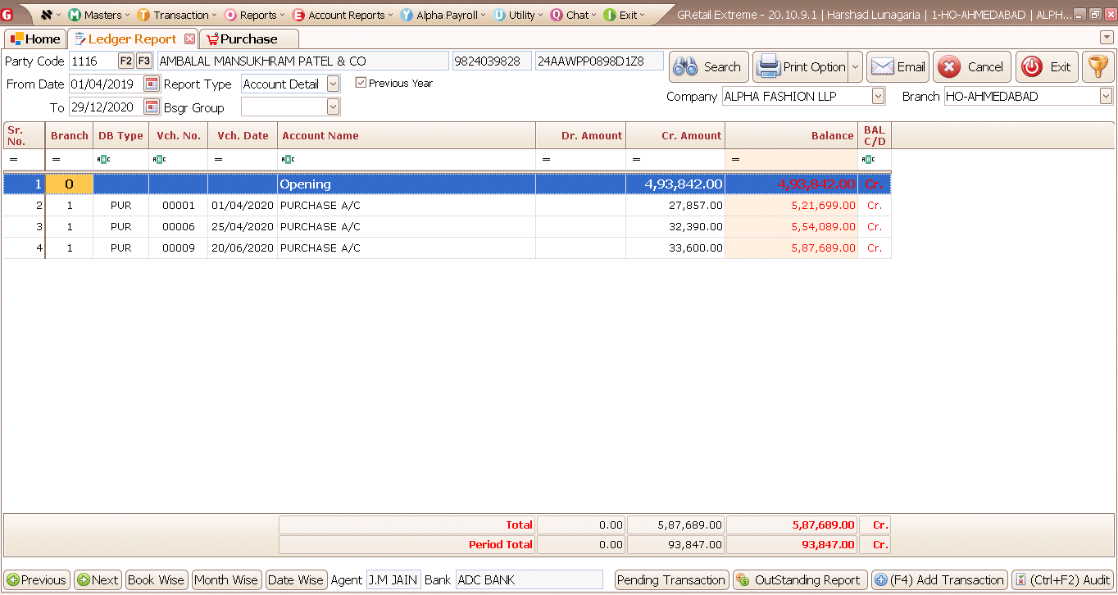Click the red Exit power button
Screen dimensions: 1118x595
1047,67
